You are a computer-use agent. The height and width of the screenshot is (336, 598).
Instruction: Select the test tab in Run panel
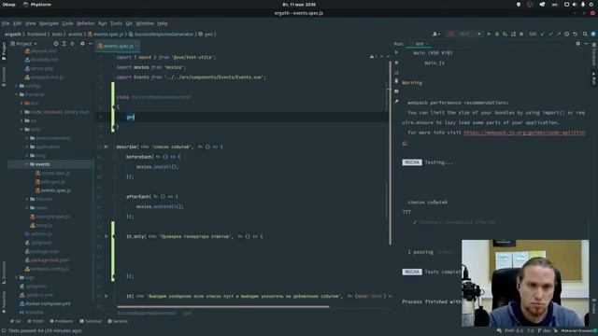420,44
